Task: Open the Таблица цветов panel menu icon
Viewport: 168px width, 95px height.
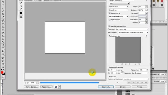Action: [146, 36]
